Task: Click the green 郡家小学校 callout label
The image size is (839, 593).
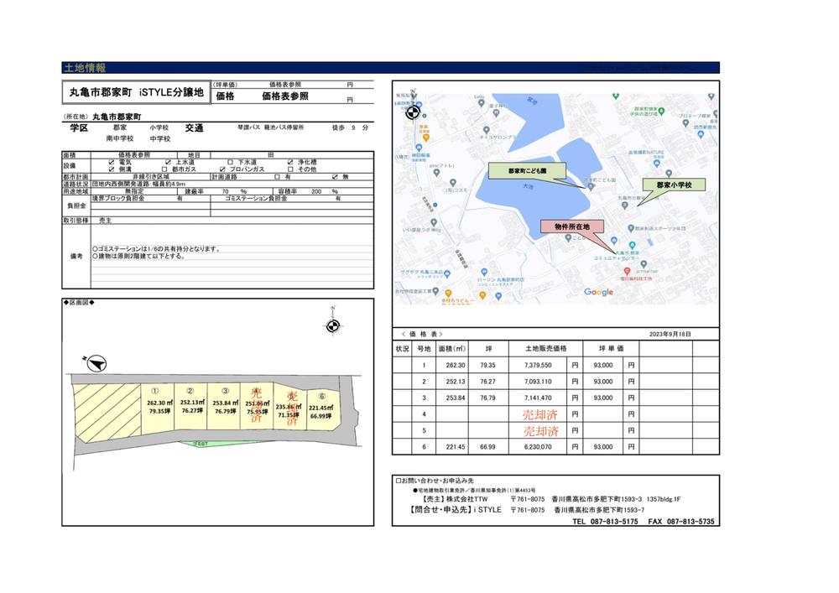Action: [x=675, y=185]
